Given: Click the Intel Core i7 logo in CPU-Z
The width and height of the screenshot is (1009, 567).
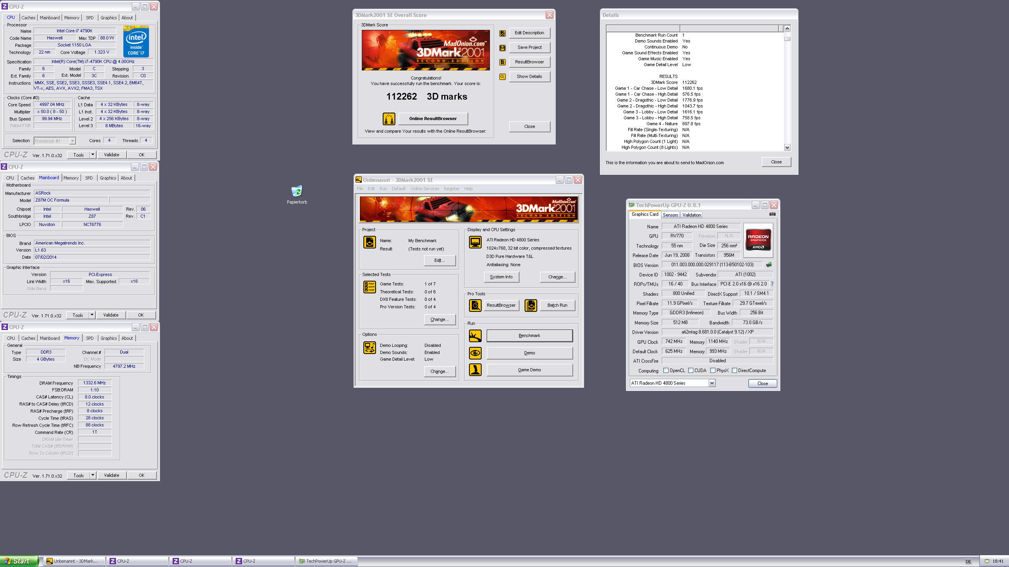Looking at the screenshot, I should (136, 41).
